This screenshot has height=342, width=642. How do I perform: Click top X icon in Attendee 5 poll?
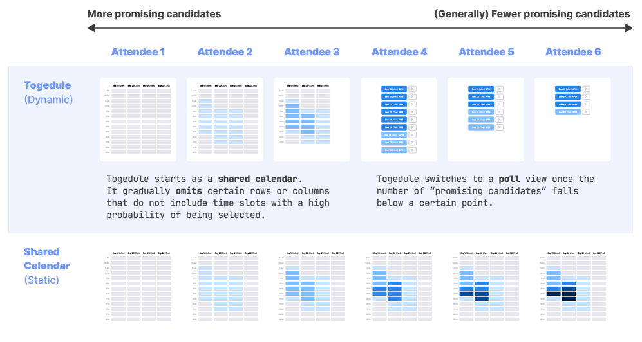pos(499,89)
